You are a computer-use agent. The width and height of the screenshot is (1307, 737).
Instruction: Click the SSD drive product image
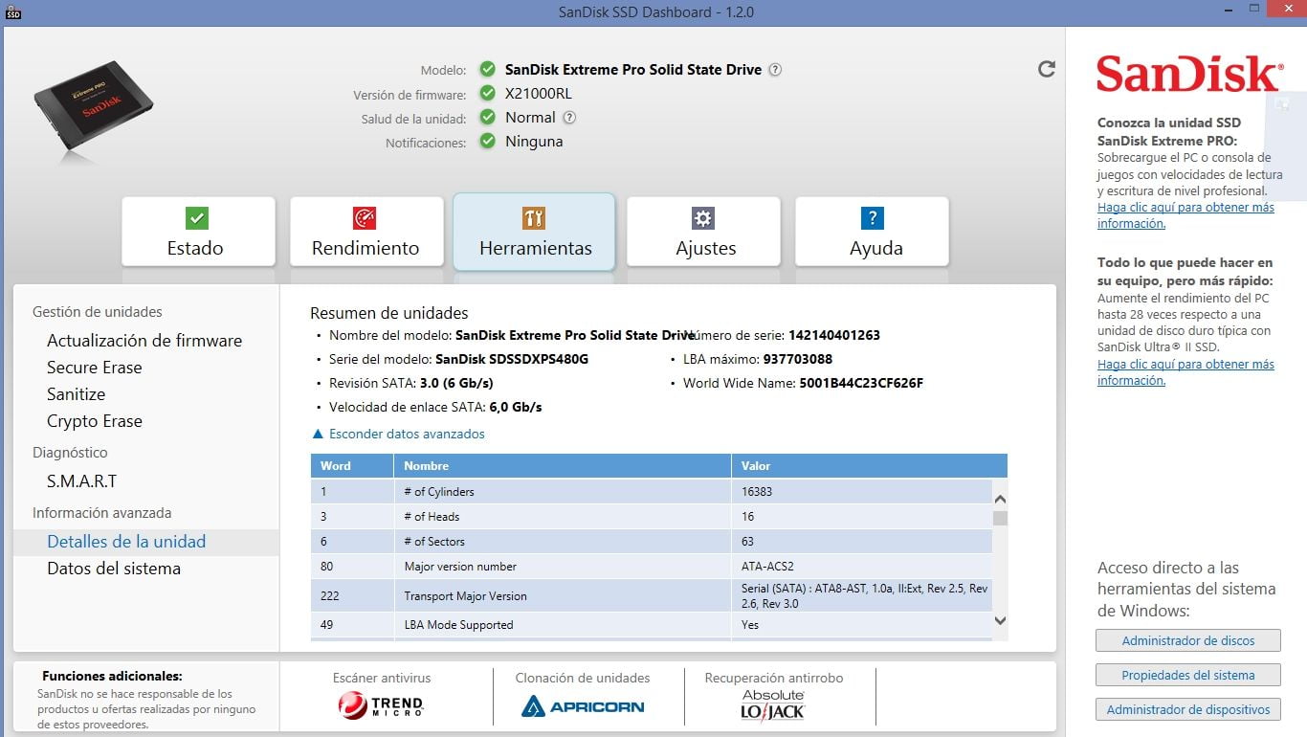pyautogui.click(x=94, y=106)
